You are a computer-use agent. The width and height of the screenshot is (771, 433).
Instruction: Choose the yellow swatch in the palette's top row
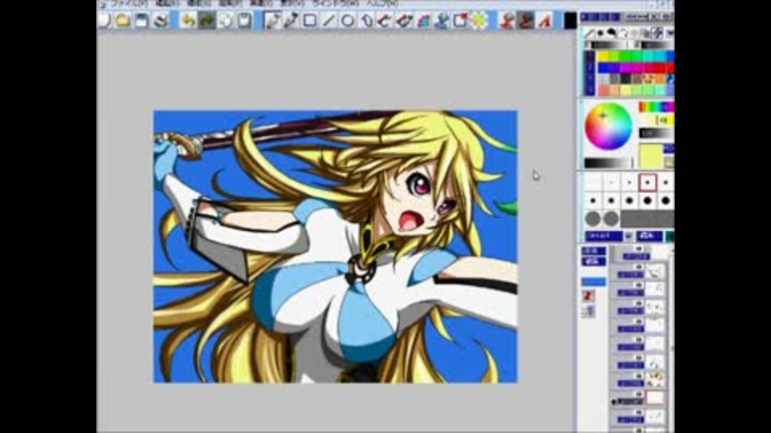click(603, 56)
